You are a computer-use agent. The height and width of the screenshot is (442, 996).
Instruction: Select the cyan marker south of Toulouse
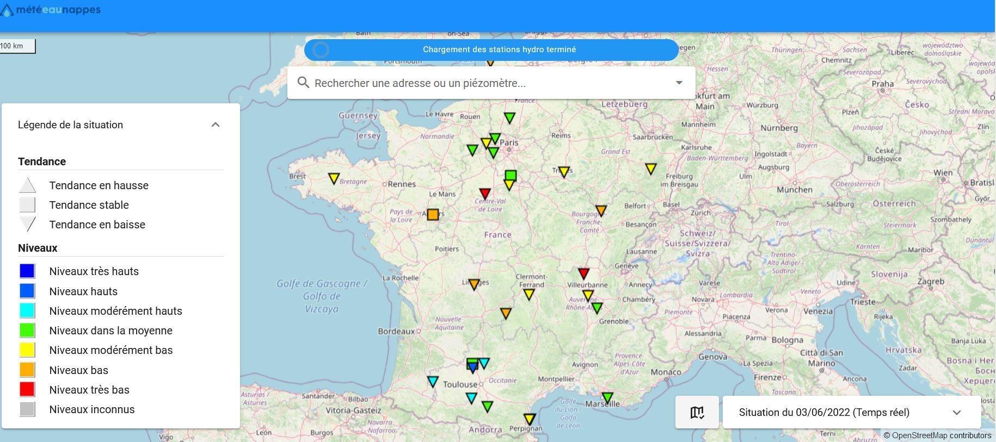pos(472,398)
